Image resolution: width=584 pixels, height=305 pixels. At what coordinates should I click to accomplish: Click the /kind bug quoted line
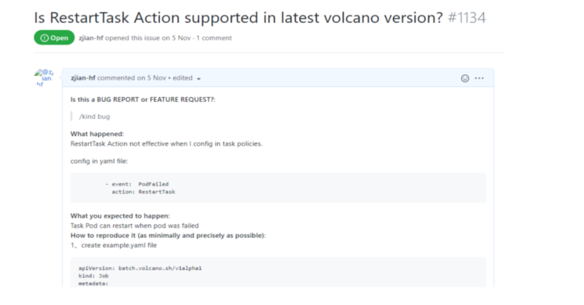point(95,116)
